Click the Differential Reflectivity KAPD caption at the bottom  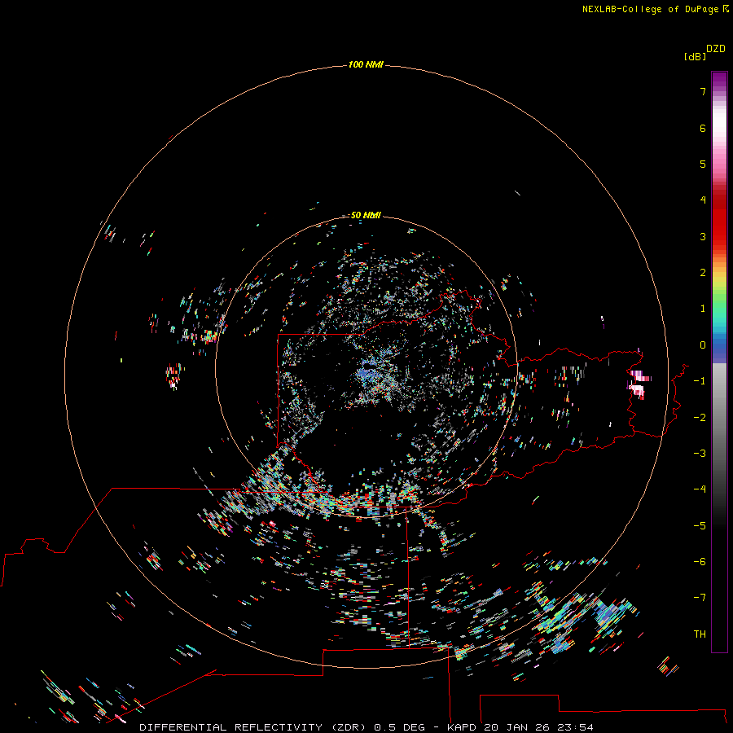pos(366,727)
